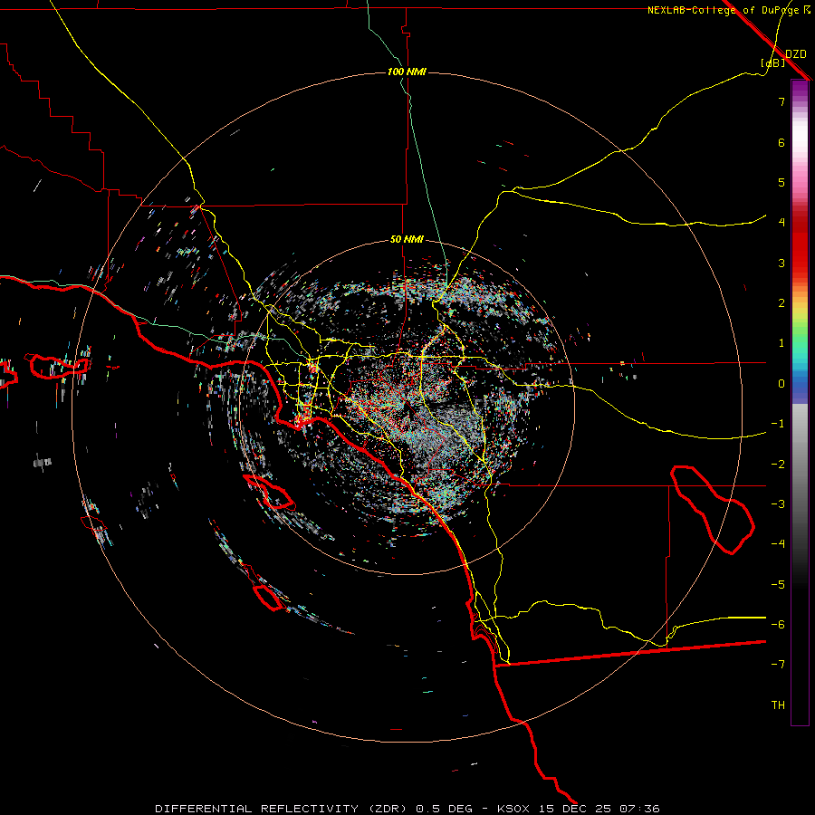Screen dimensions: 815x815
Task: Click the DZD product label
Action: pyautogui.click(x=796, y=54)
